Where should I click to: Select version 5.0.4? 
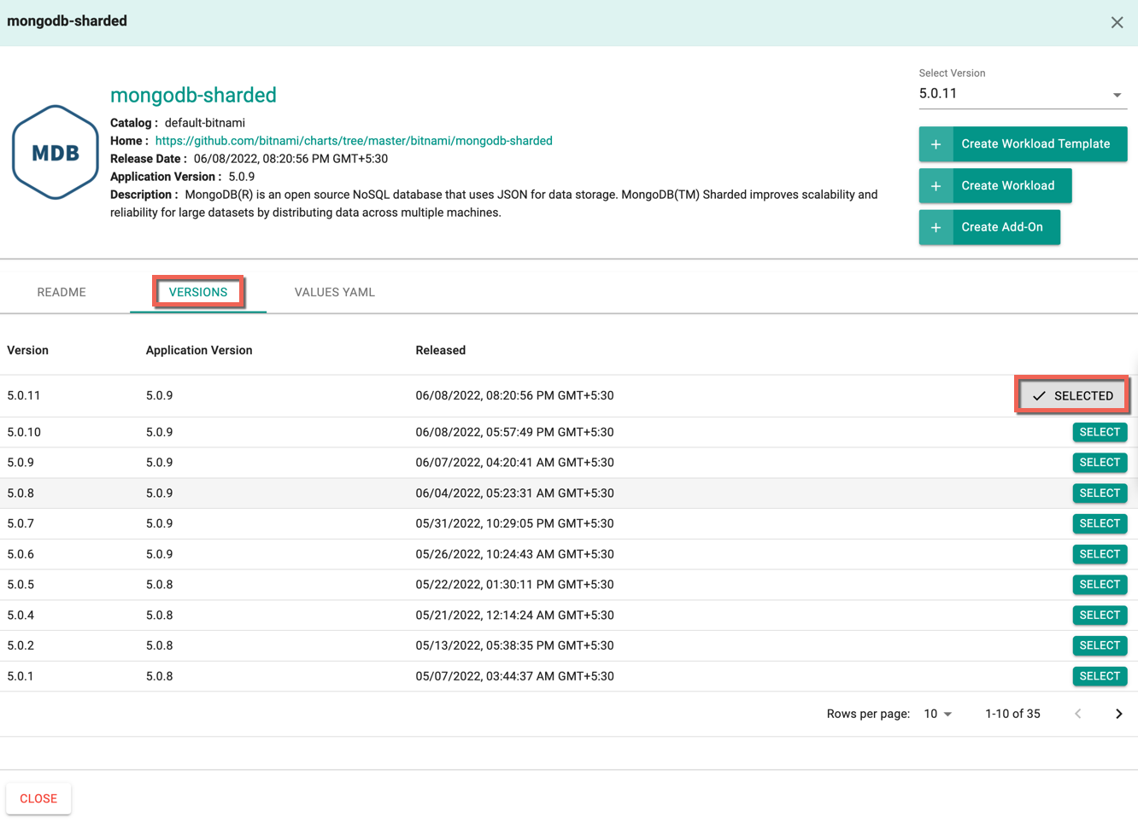1100,616
